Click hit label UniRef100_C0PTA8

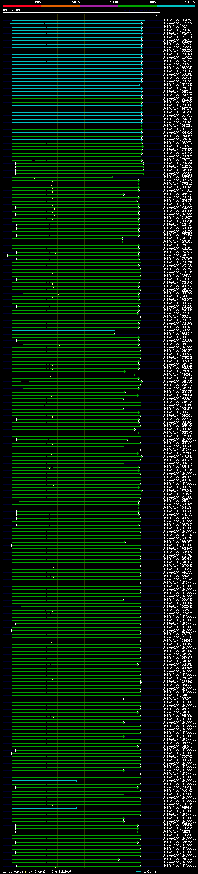click(x=178, y=140)
